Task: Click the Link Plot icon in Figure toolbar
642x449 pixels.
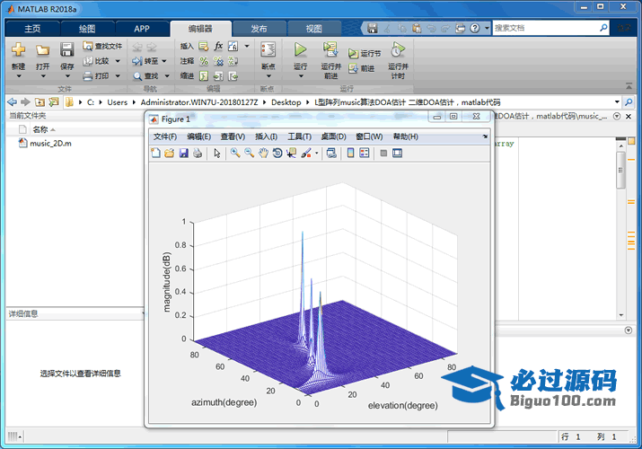Action: tap(331, 153)
